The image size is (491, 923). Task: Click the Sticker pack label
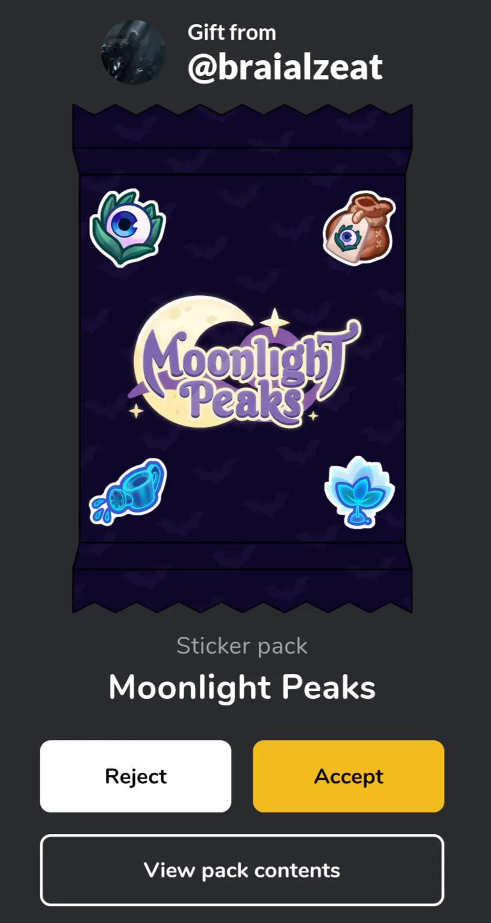click(x=242, y=646)
